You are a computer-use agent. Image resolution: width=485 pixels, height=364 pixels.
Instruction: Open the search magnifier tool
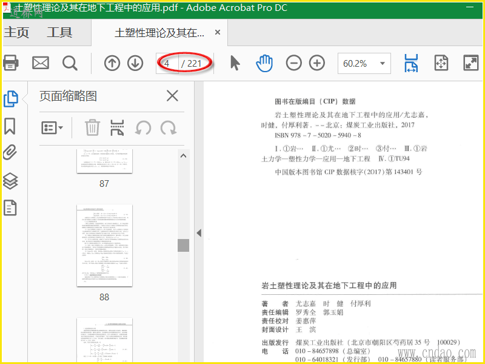(70, 64)
